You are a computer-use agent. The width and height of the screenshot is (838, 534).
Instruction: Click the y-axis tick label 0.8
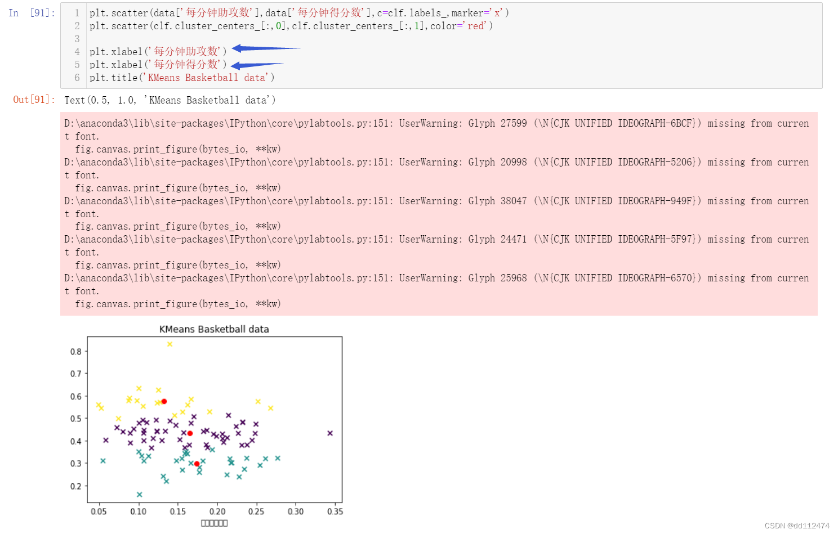pyautogui.click(x=75, y=352)
